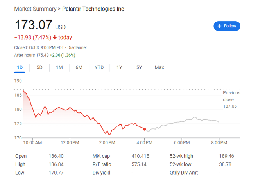
Task: Click the plus icon on Follow
Action: [x=219, y=26]
